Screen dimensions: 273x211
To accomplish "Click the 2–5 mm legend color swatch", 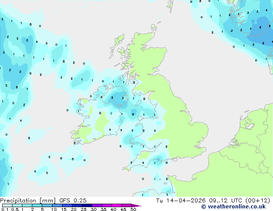I will tap(37, 205).
